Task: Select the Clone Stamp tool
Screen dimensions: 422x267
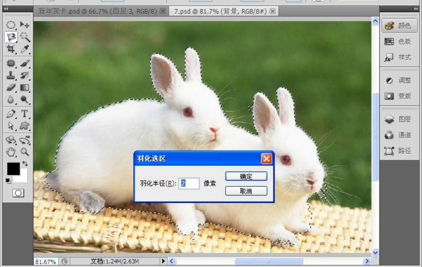Action: click(x=11, y=75)
